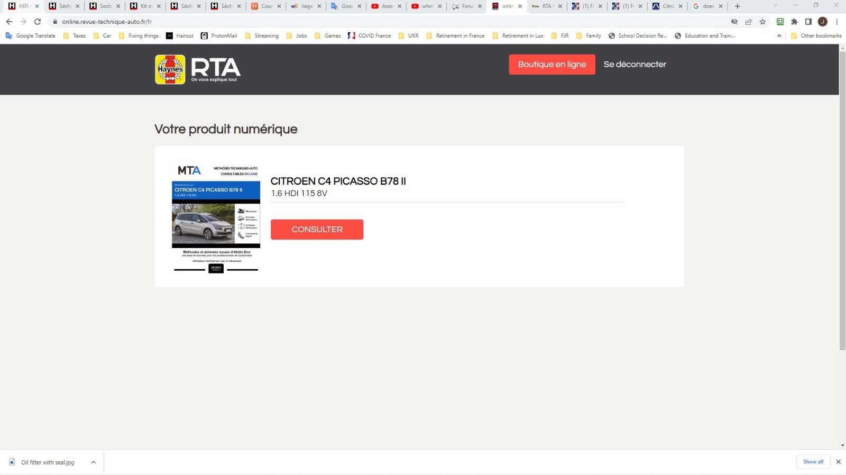The height and width of the screenshot is (475, 846).
Task: Open the Family bookmark folder
Action: pyautogui.click(x=588, y=36)
